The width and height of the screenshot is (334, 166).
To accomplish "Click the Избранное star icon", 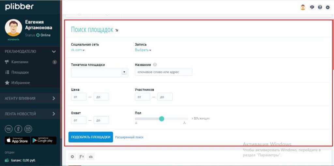I will (7, 83).
